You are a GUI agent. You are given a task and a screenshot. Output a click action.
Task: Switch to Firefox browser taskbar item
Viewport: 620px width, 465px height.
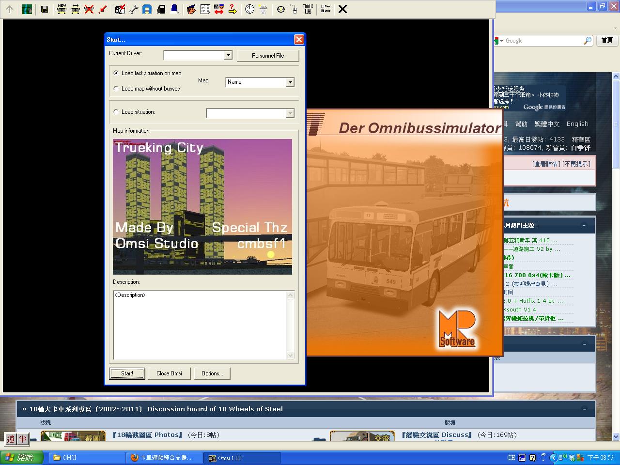[165, 458]
